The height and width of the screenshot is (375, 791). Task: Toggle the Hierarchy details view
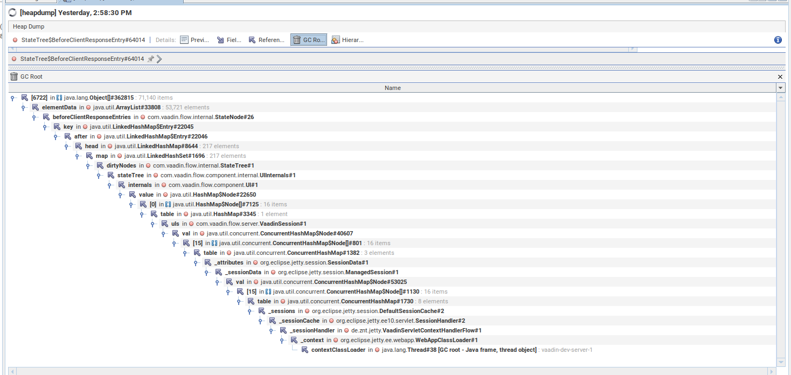[x=348, y=40]
